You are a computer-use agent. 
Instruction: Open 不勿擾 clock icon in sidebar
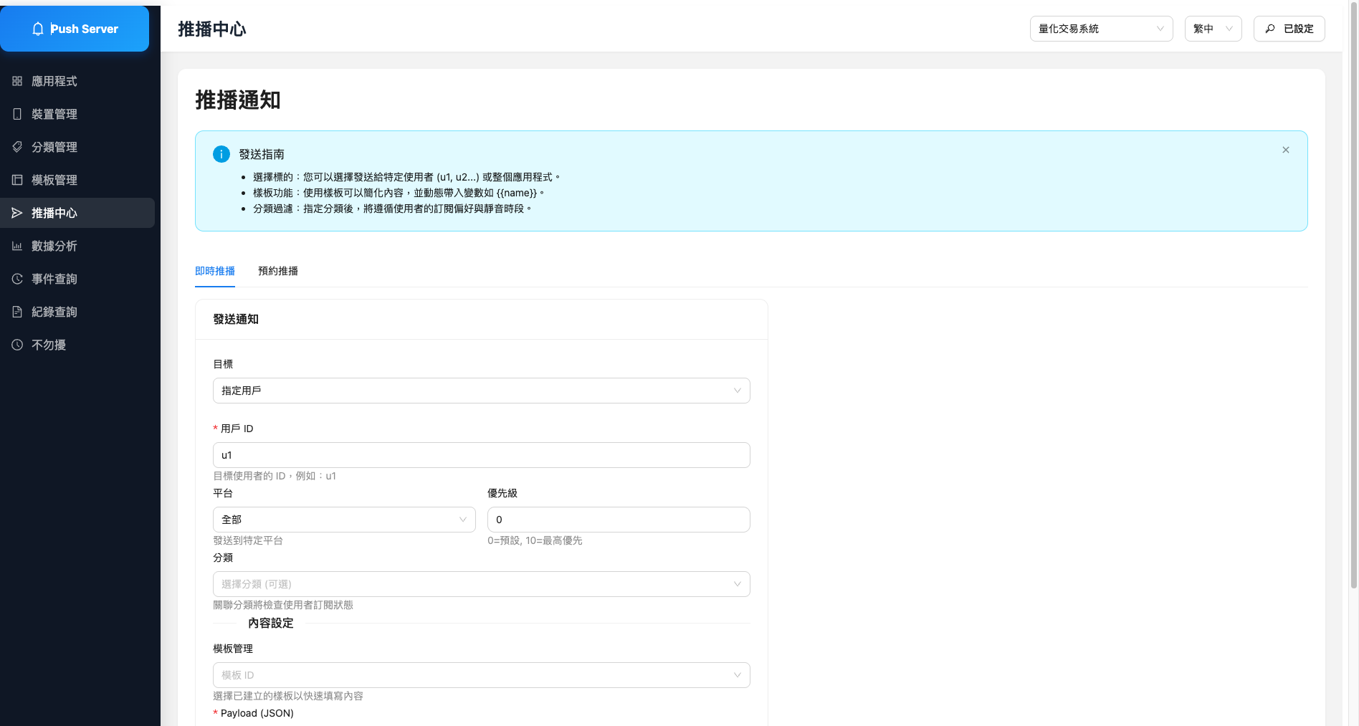coord(17,345)
